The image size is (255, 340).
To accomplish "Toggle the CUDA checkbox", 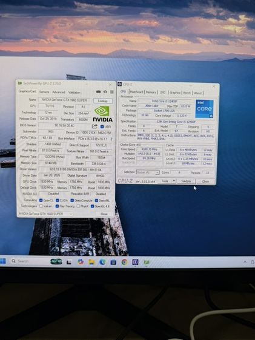I will (58, 200).
